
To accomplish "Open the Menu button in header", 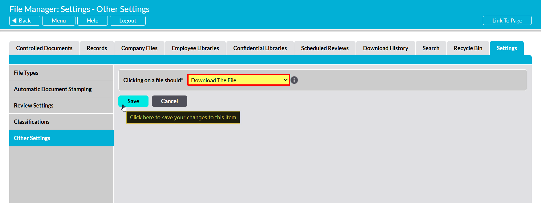I will [59, 21].
